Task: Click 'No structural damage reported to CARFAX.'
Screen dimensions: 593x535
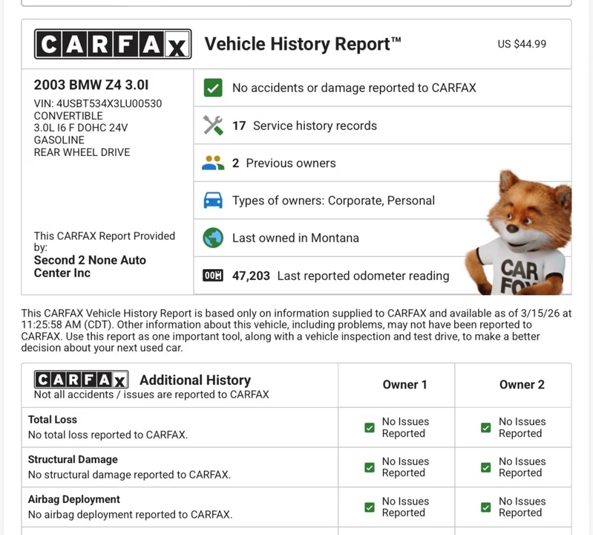Action: tap(129, 474)
